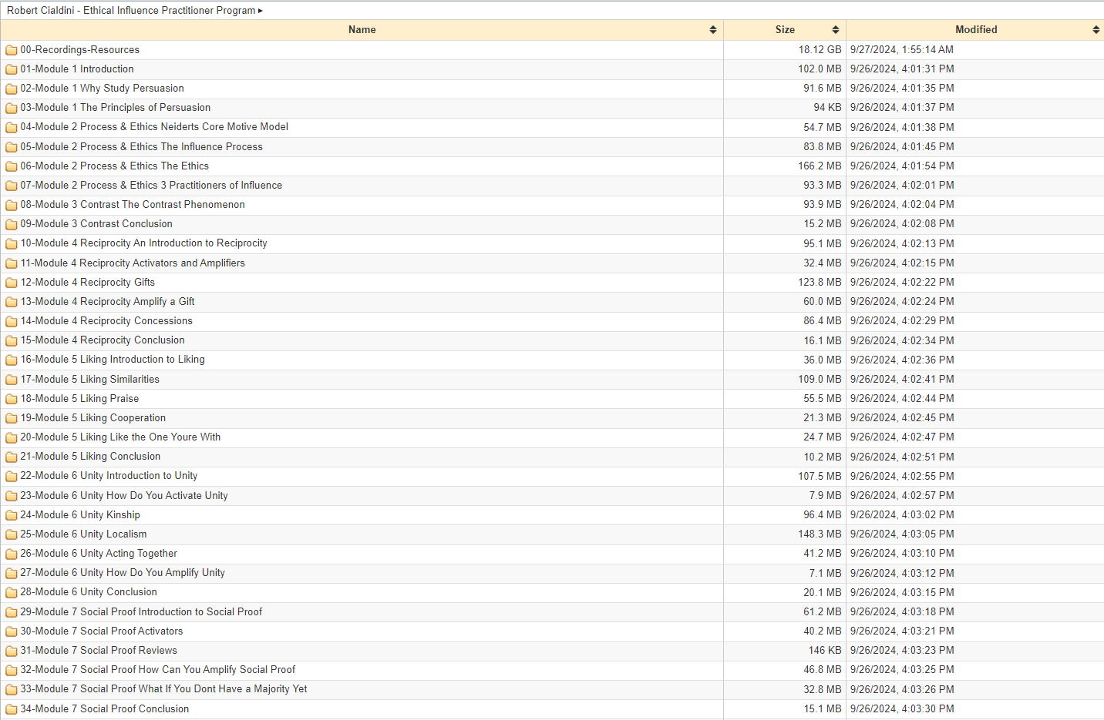Open 32-Module 7 How Can You Amplify Social Proof

tap(158, 670)
